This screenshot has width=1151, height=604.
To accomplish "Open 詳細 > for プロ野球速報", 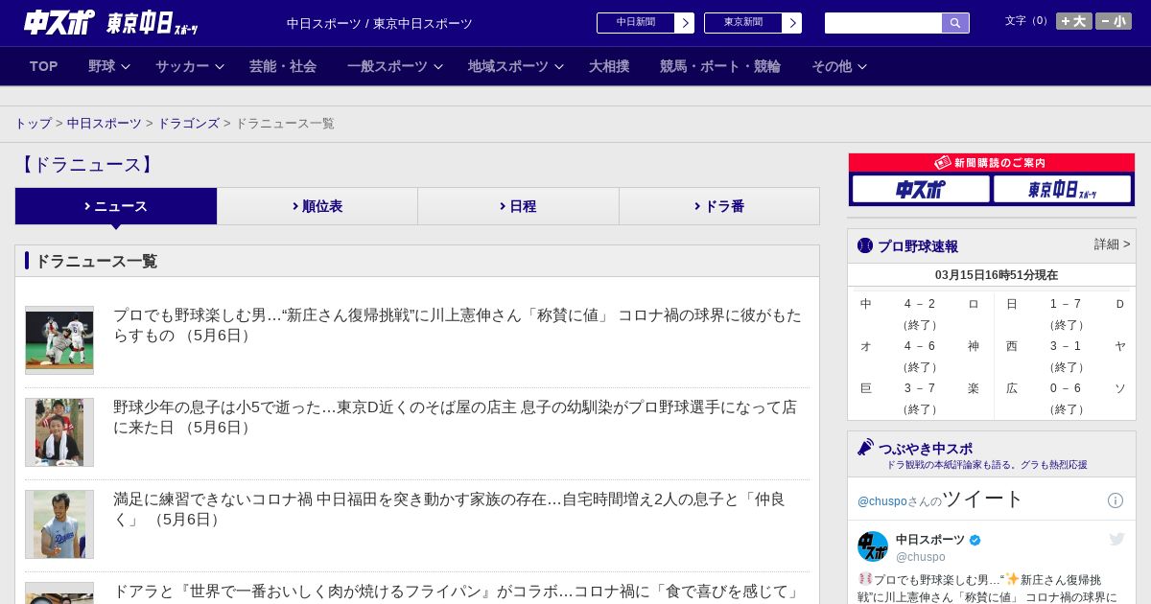I will (x=1112, y=244).
